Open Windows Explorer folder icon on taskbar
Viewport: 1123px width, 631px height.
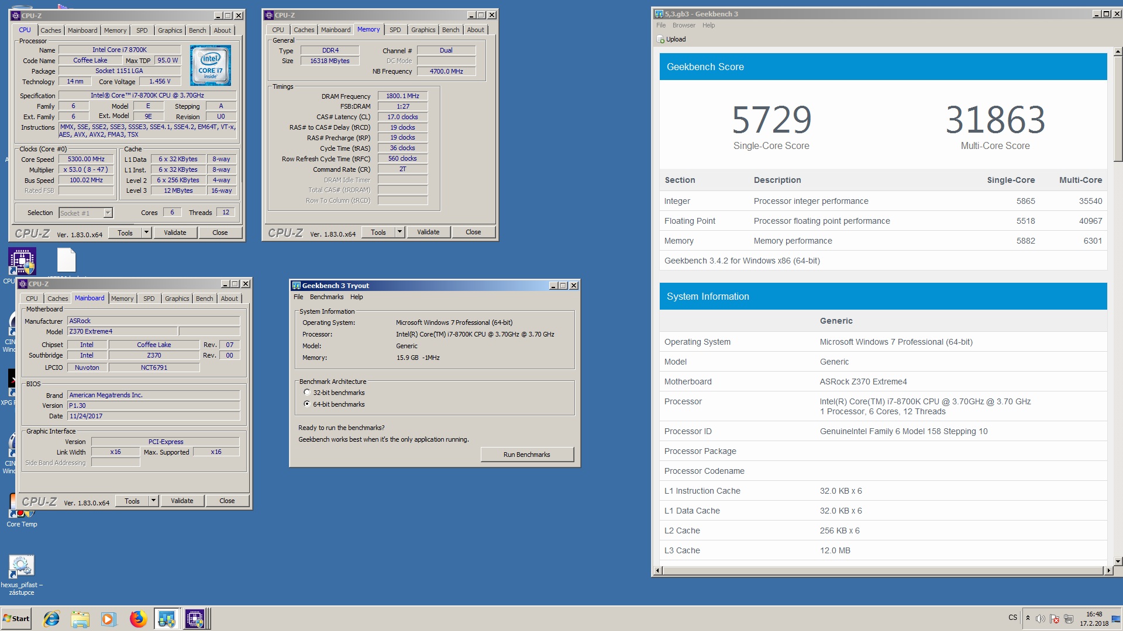pos(80,619)
